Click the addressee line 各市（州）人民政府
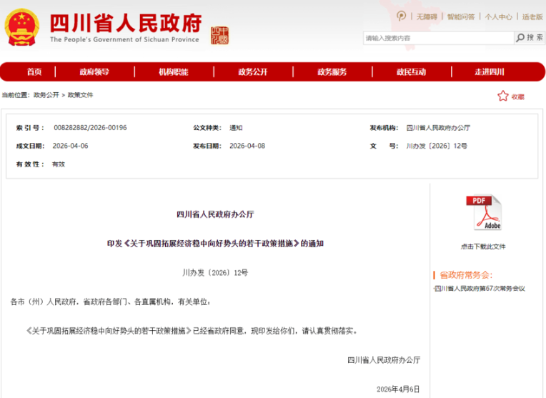The width and height of the screenshot is (546, 398). (x=110, y=302)
